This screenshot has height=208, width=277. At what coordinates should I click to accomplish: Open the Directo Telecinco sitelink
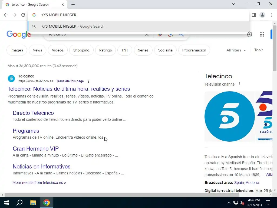[x=33, y=113]
